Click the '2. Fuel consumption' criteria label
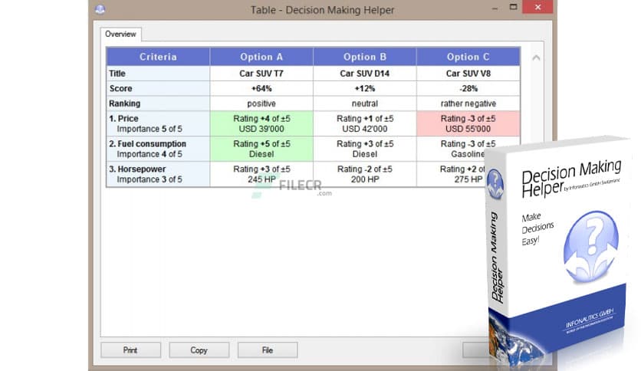641x371 pixels. [158, 149]
